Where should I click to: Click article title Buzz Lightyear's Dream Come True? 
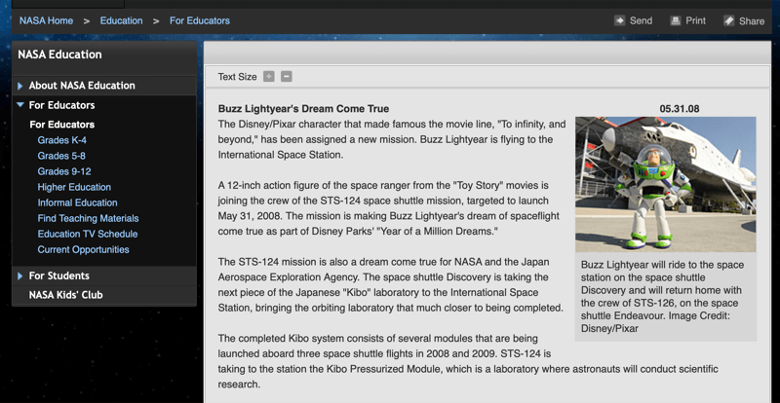pos(303,109)
